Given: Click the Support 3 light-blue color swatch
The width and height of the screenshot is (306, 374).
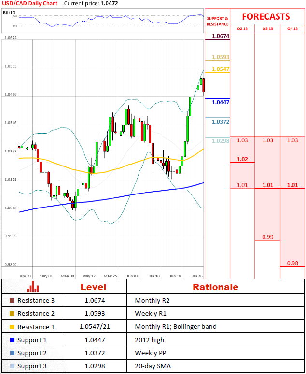Looking at the screenshot, I should click(x=12, y=366).
